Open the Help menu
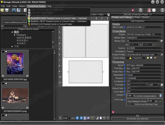 (49, 6)
